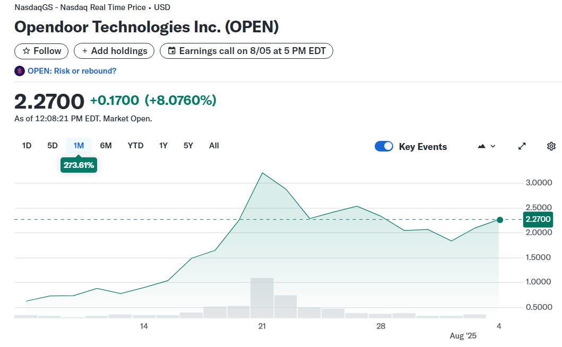Click the +0.1700 price change value

point(114,101)
